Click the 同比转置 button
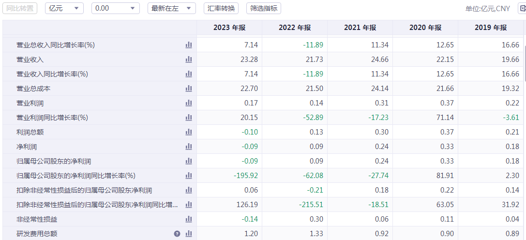This screenshot has height=240, width=526. point(20,8)
